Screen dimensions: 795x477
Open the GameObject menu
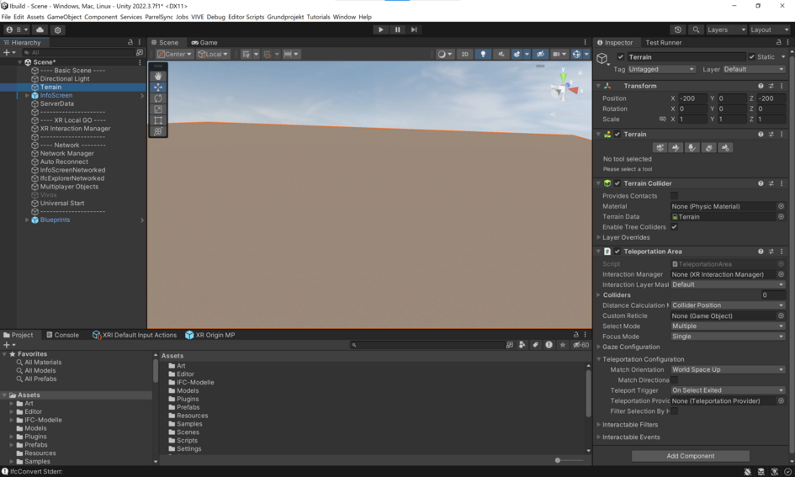64,17
